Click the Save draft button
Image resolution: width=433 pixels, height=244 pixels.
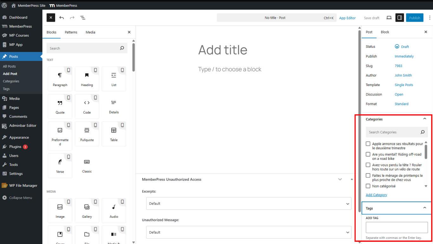point(372,18)
